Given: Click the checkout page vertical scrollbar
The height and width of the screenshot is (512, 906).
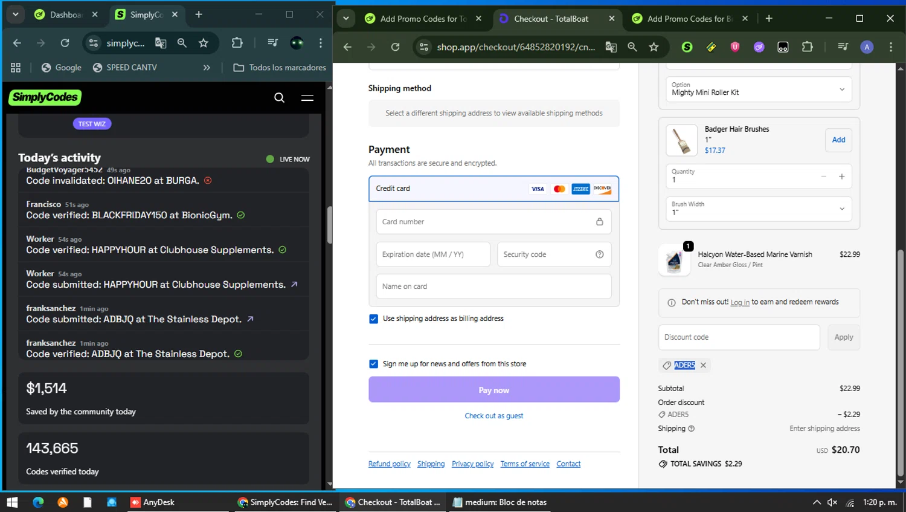Looking at the screenshot, I should [x=901, y=364].
